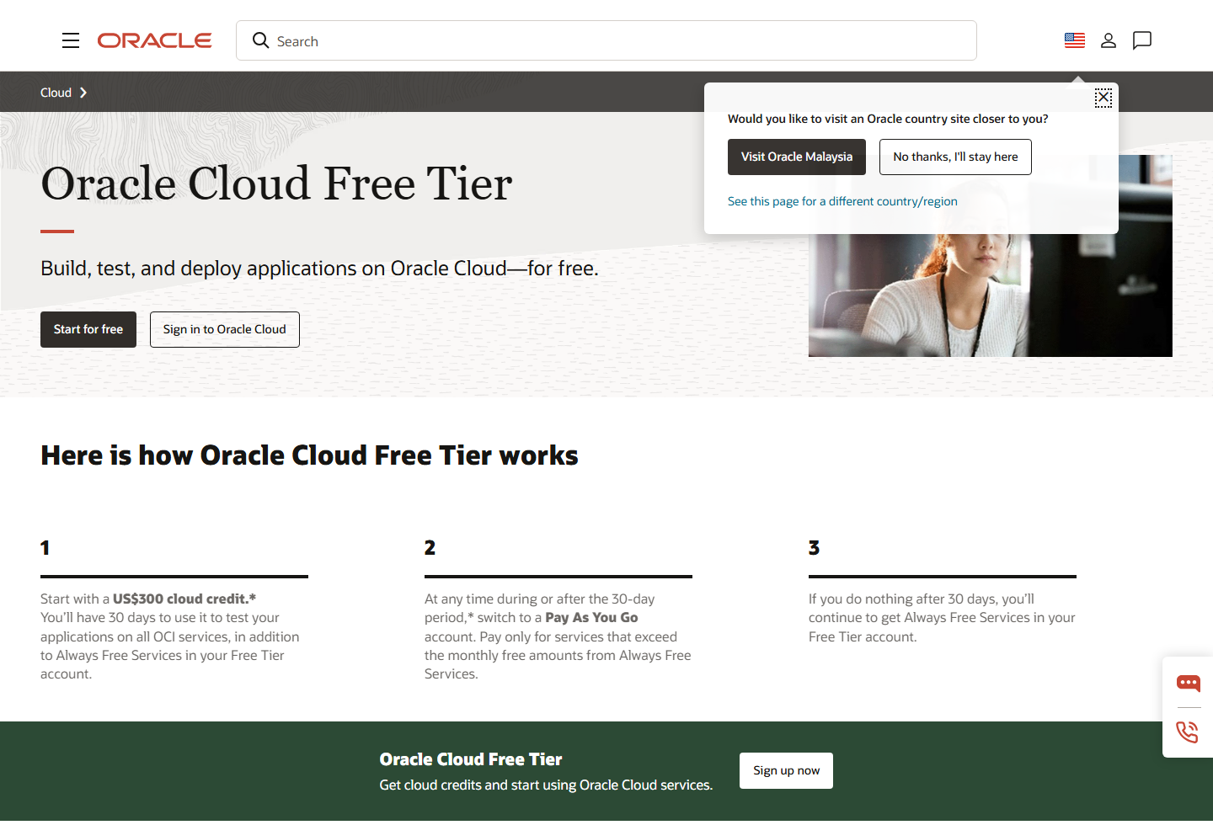Click 'Get cloud credits and start using' text
The image size is (1213, 825).
tap(546, 785)
